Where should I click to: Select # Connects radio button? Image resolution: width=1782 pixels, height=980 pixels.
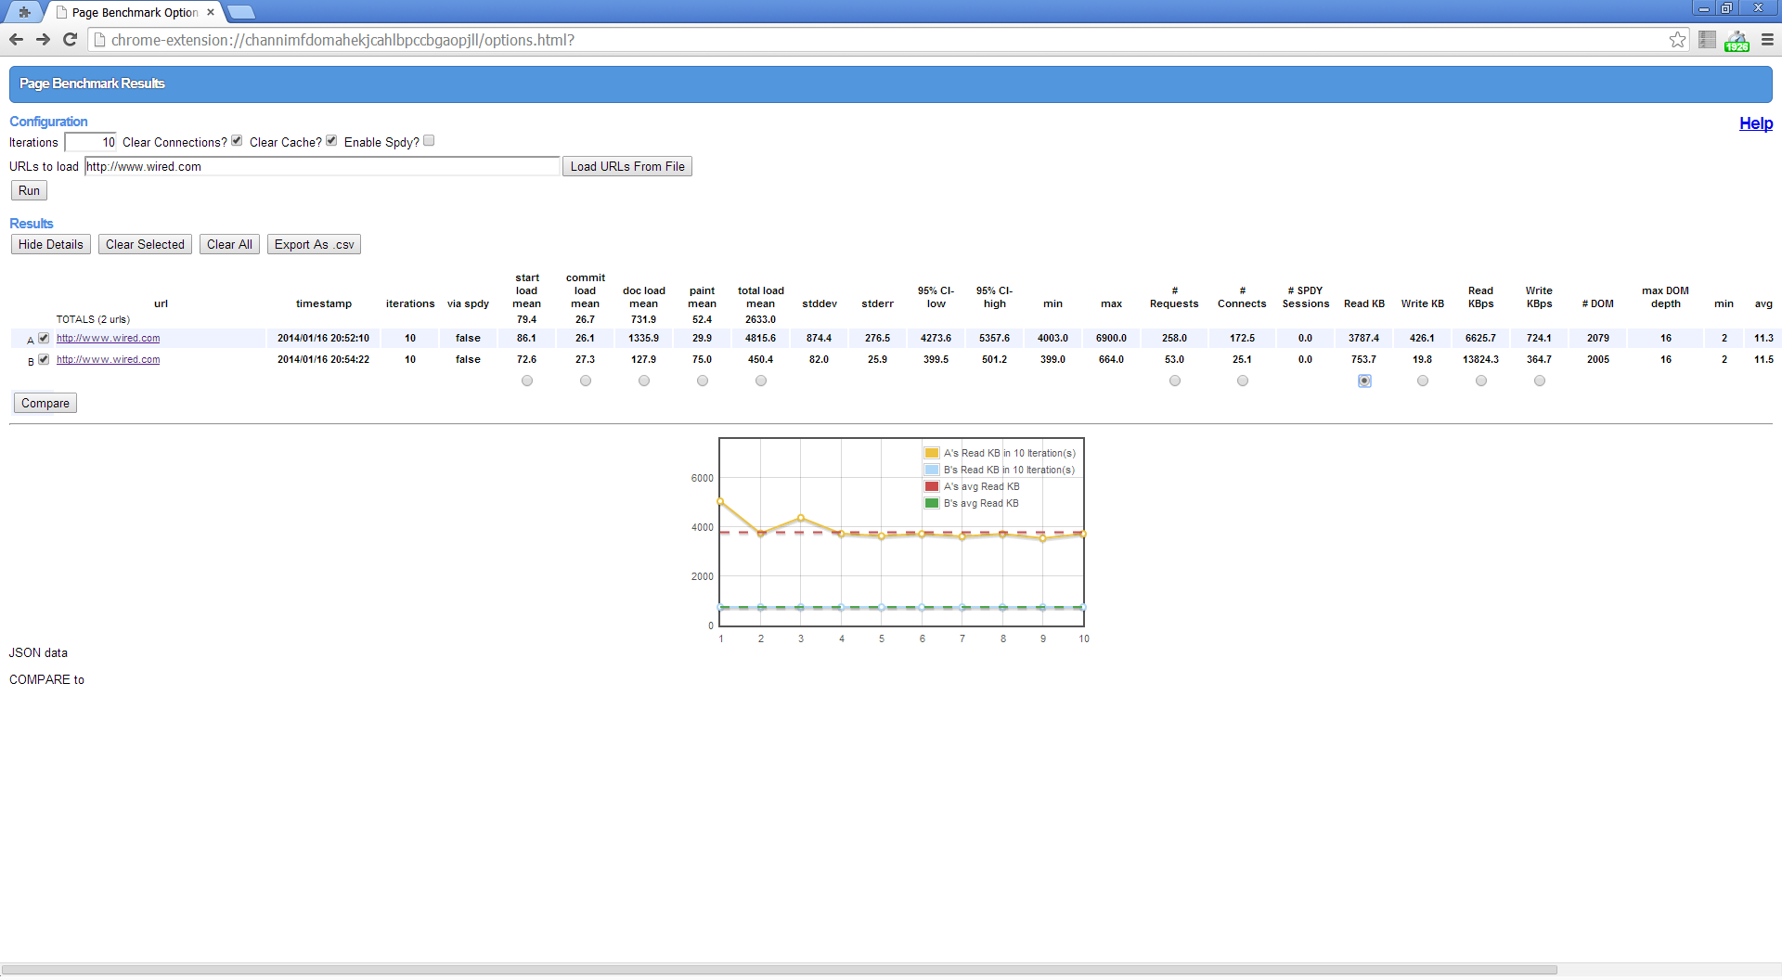click(x=1243, y=380)
